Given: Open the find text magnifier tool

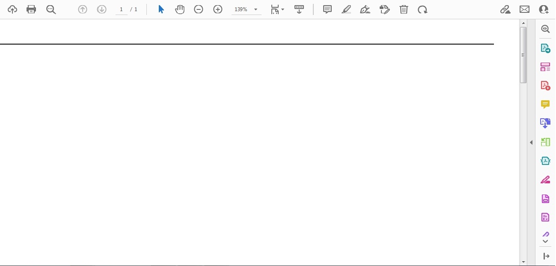Looking at the screenshot, I should tap(51, 9).
